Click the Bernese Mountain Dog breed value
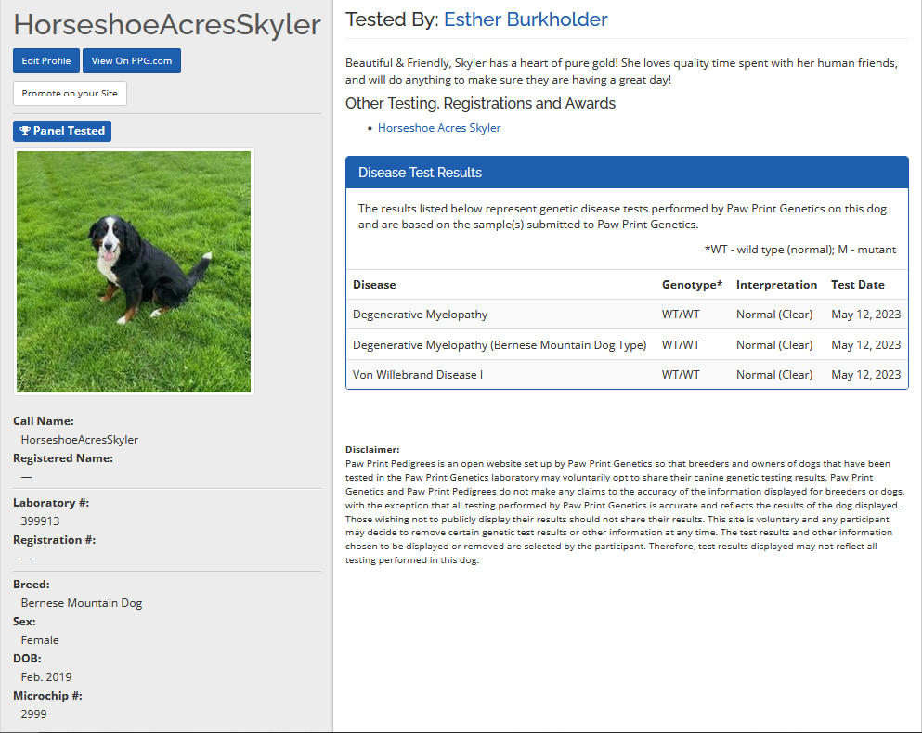 point(82,603)
